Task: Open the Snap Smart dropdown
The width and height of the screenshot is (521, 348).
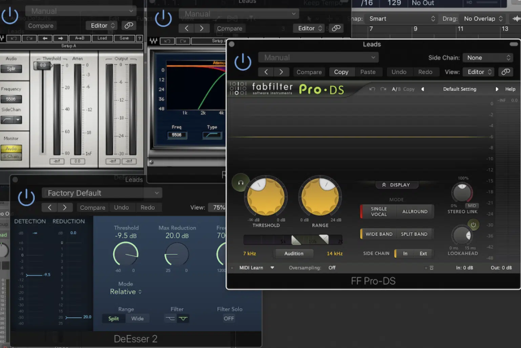Action: (402, 19)
